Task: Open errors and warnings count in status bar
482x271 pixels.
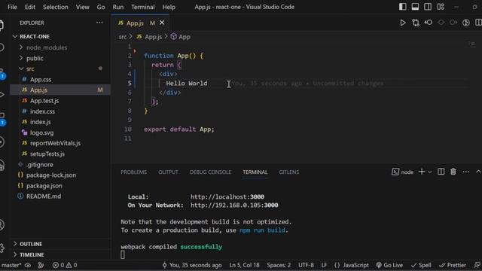Action: pos(65,265)
